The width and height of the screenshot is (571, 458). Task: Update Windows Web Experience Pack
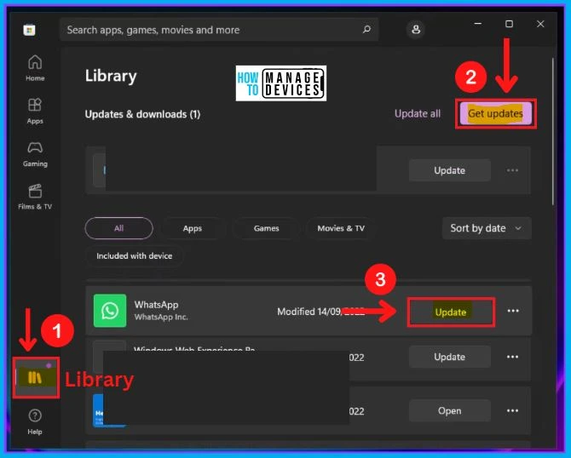450,357
